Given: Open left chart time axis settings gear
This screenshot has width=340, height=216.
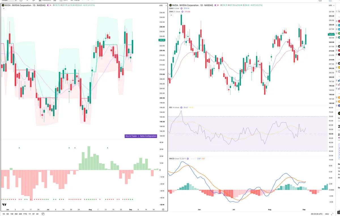Looking at the screenshot, I should pos(163,209).
